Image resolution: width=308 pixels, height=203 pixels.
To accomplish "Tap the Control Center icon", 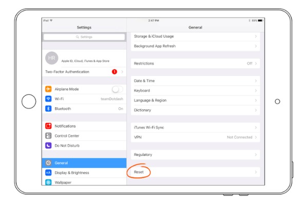I will point(48,136).
